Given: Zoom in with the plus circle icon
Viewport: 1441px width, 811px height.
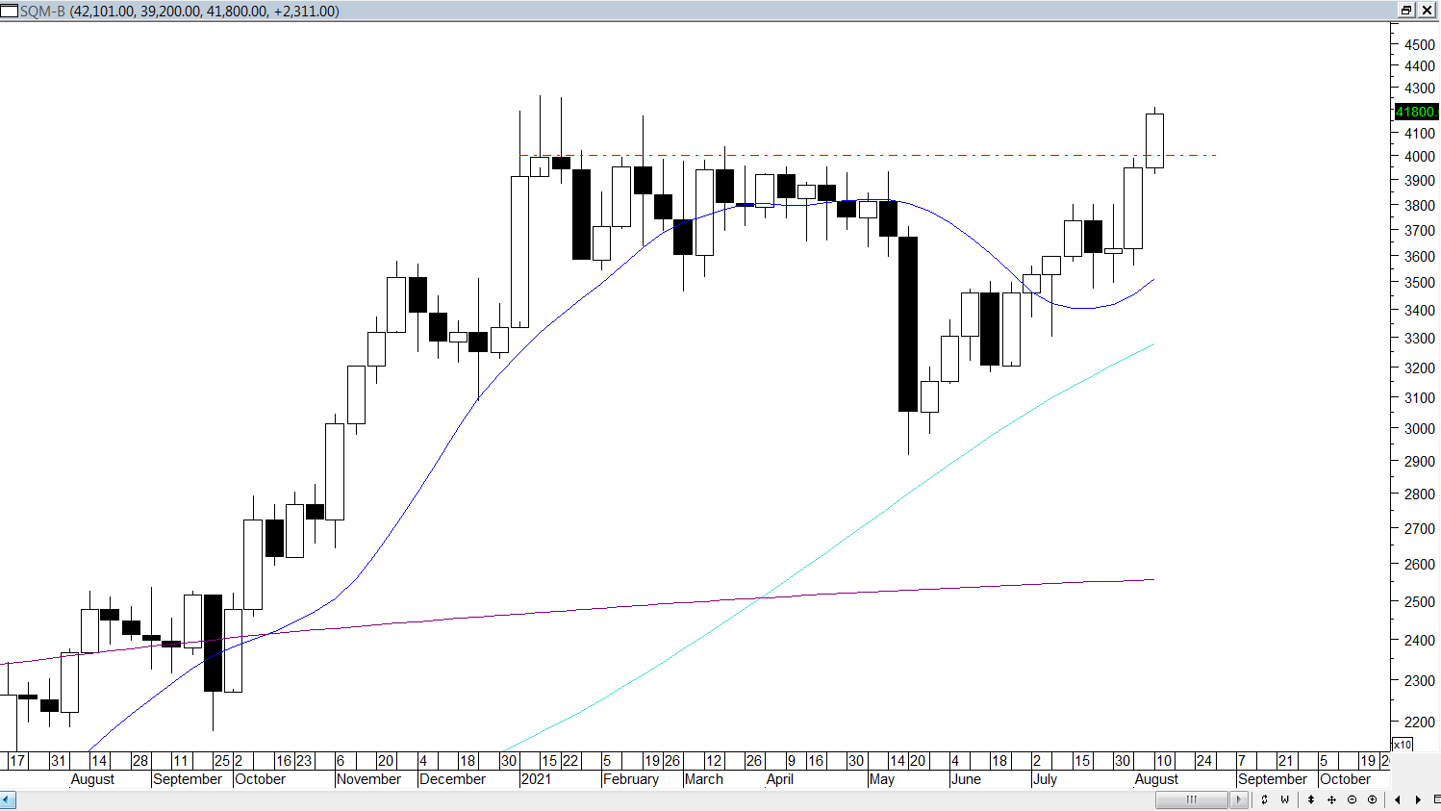Looking at the screenshot, I should point(1372,799).
